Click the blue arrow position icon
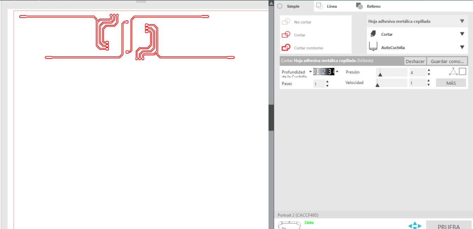The image size is (473, 229). (x=415, y=225)
